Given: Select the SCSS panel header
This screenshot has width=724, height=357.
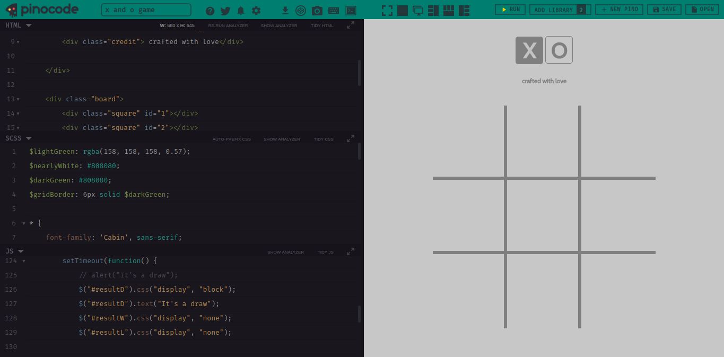Looking at the screenshot, I should 13,138.
